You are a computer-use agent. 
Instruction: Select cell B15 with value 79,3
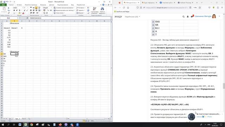pos(14,56)
